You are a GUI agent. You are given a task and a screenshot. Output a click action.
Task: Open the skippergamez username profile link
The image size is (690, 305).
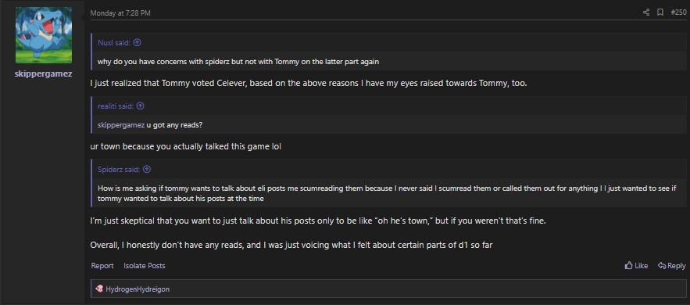[x=43, y=74]
